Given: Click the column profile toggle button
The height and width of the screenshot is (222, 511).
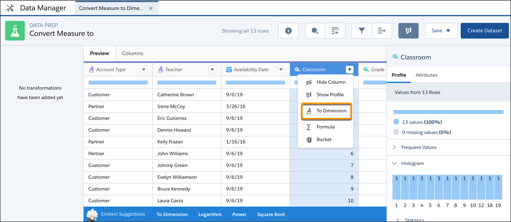Looking at the screenshot, I should pyautogui.click(x=408, y=31).
